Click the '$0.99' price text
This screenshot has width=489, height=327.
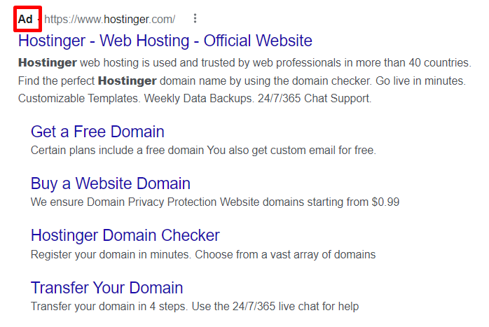click(385, 202)
